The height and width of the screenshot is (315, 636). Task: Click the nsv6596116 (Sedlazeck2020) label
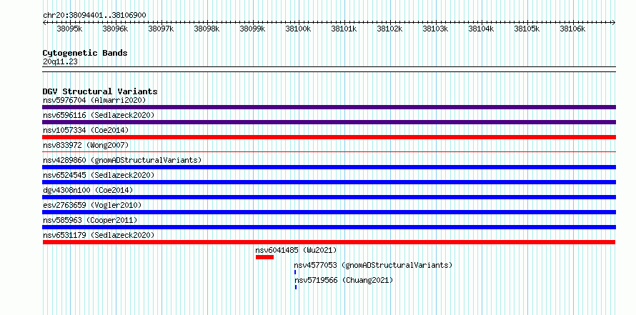coord(99,115)
